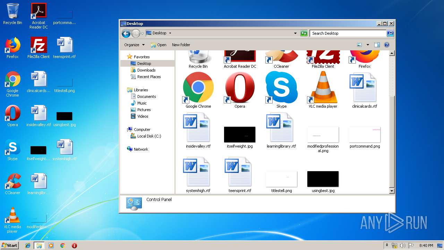
Task: Open Music library
Action: (139, 103)
